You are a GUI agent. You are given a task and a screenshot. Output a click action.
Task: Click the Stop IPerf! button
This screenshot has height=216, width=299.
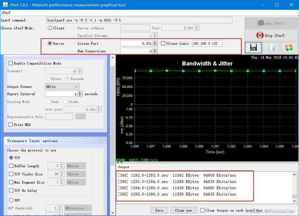(x=270, y=35)
